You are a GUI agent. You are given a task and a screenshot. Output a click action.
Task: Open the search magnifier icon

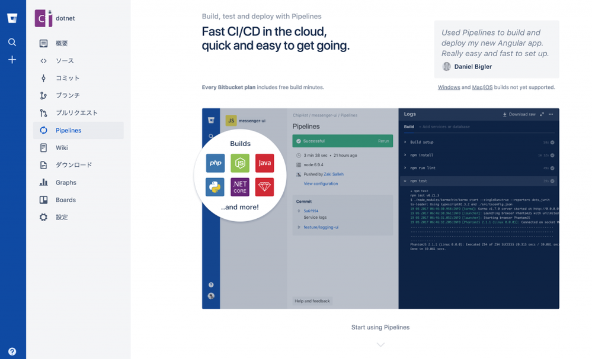12,42
